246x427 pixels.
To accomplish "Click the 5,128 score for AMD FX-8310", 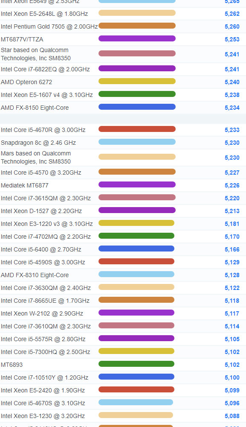I will pyautogui.click(x=232, y=275).
